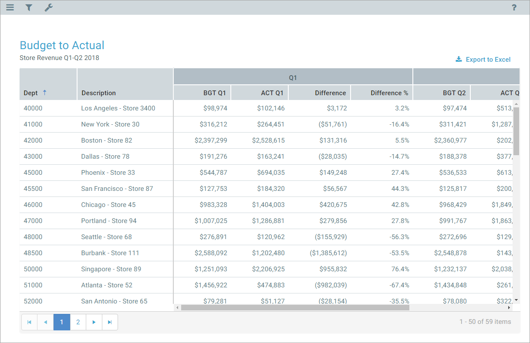Go to previous page arrow

(x=45, y=322)
